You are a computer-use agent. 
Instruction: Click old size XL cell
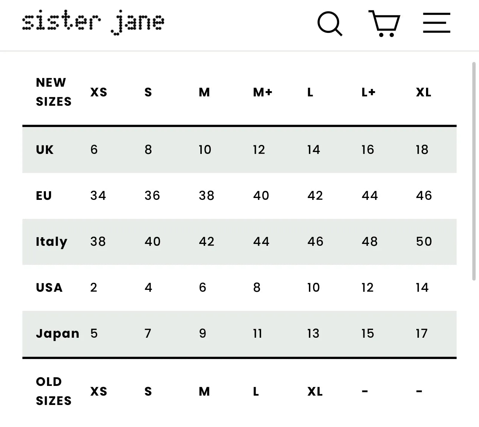tap(315, 392)
